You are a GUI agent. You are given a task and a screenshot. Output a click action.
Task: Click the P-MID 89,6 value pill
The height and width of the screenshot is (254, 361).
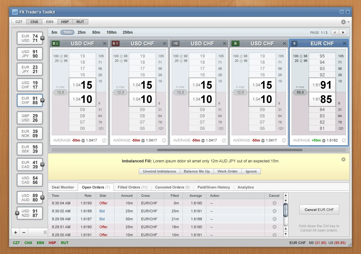tap(300, 92)
